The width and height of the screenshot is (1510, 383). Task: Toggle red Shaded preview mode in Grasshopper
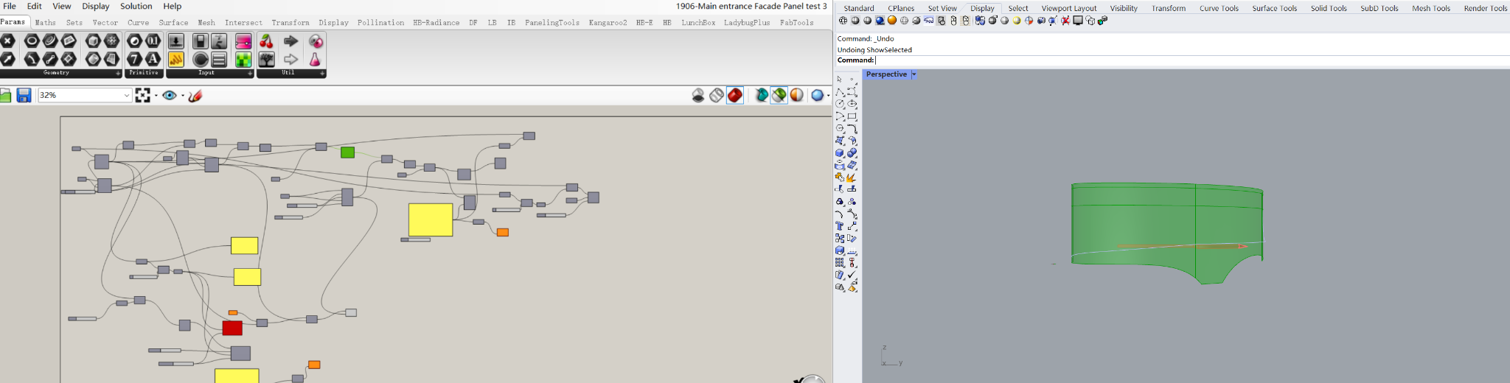click(x=735, y=95)
